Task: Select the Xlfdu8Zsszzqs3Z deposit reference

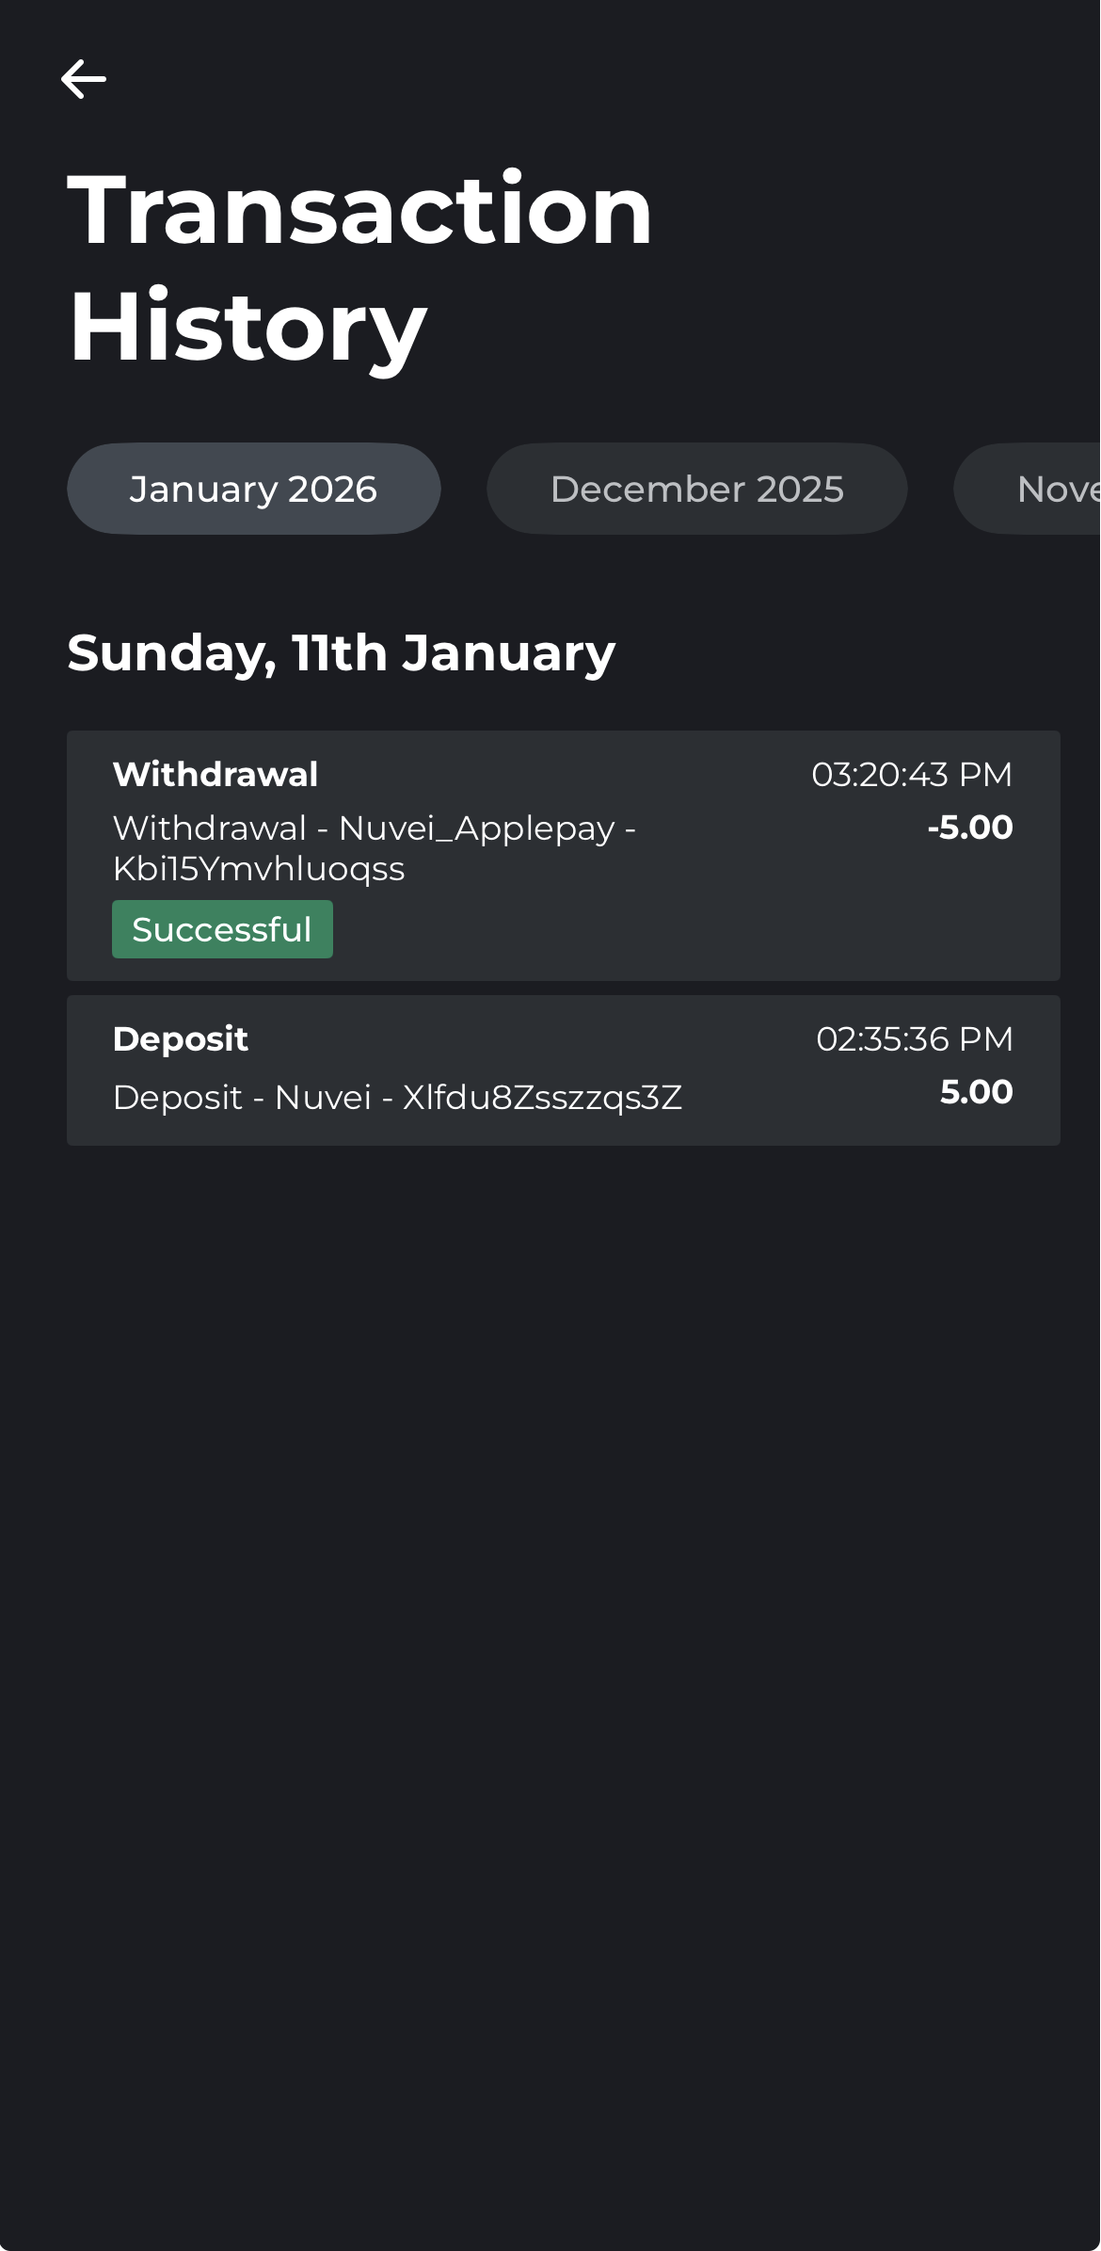Action: click(542, 1098)
